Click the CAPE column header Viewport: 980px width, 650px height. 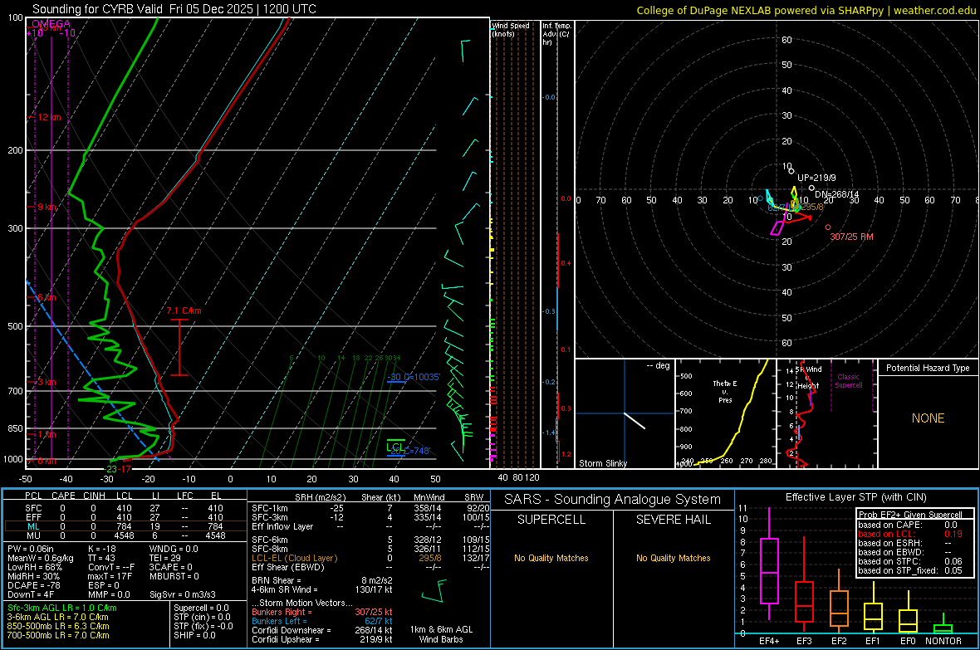[x=63, y=496]
